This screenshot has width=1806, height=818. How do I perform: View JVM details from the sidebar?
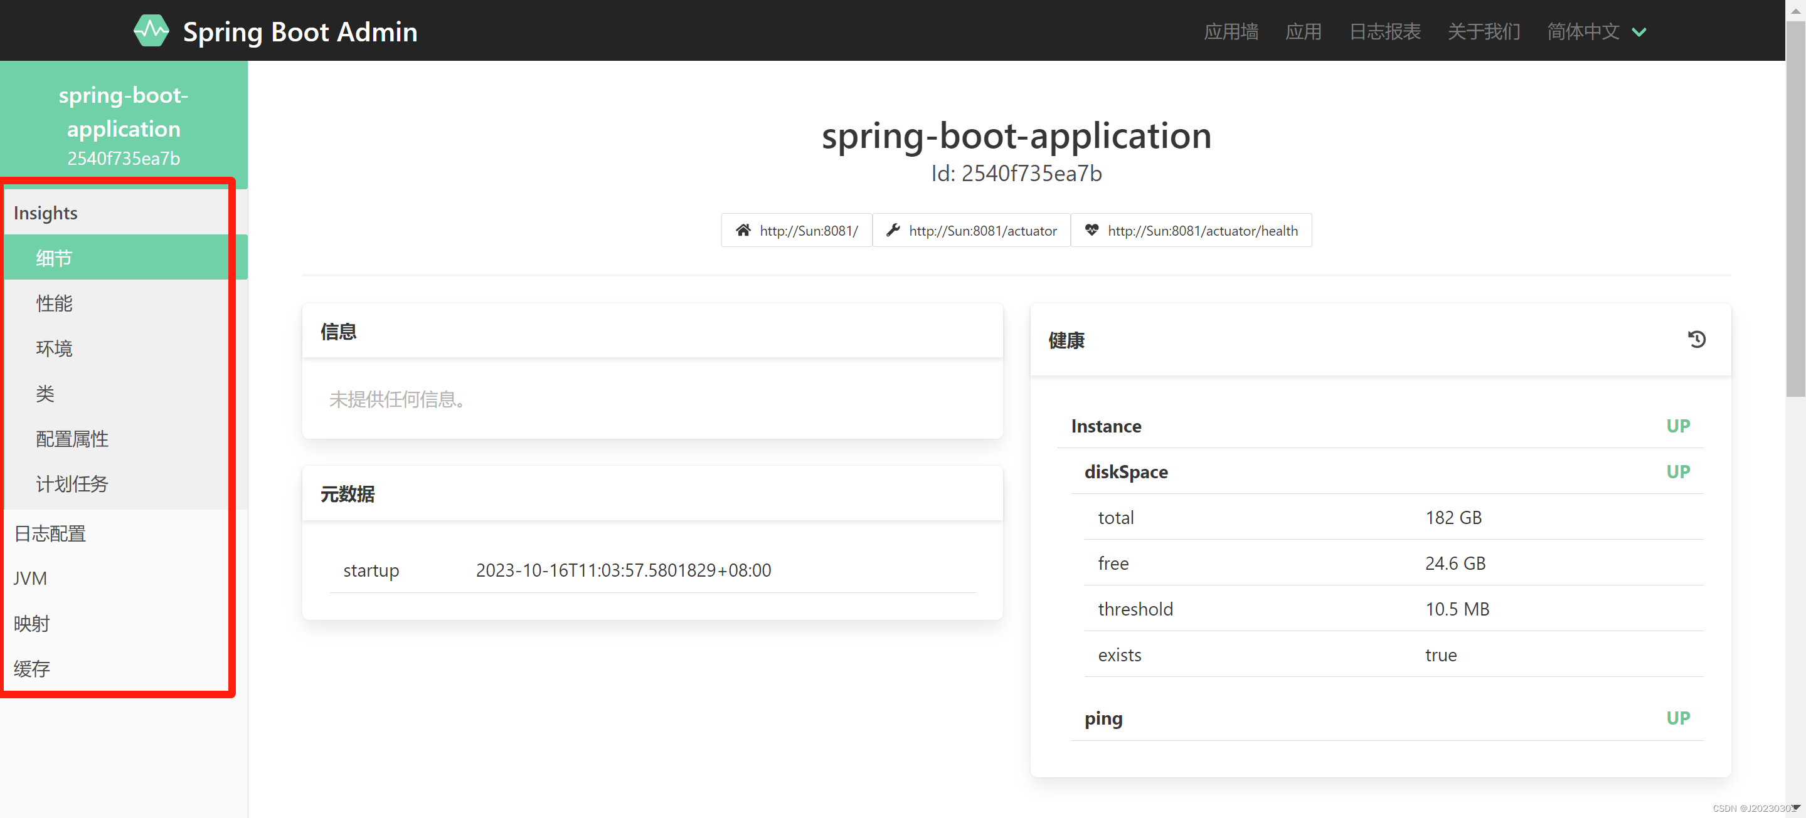click(x=30, y=578)
